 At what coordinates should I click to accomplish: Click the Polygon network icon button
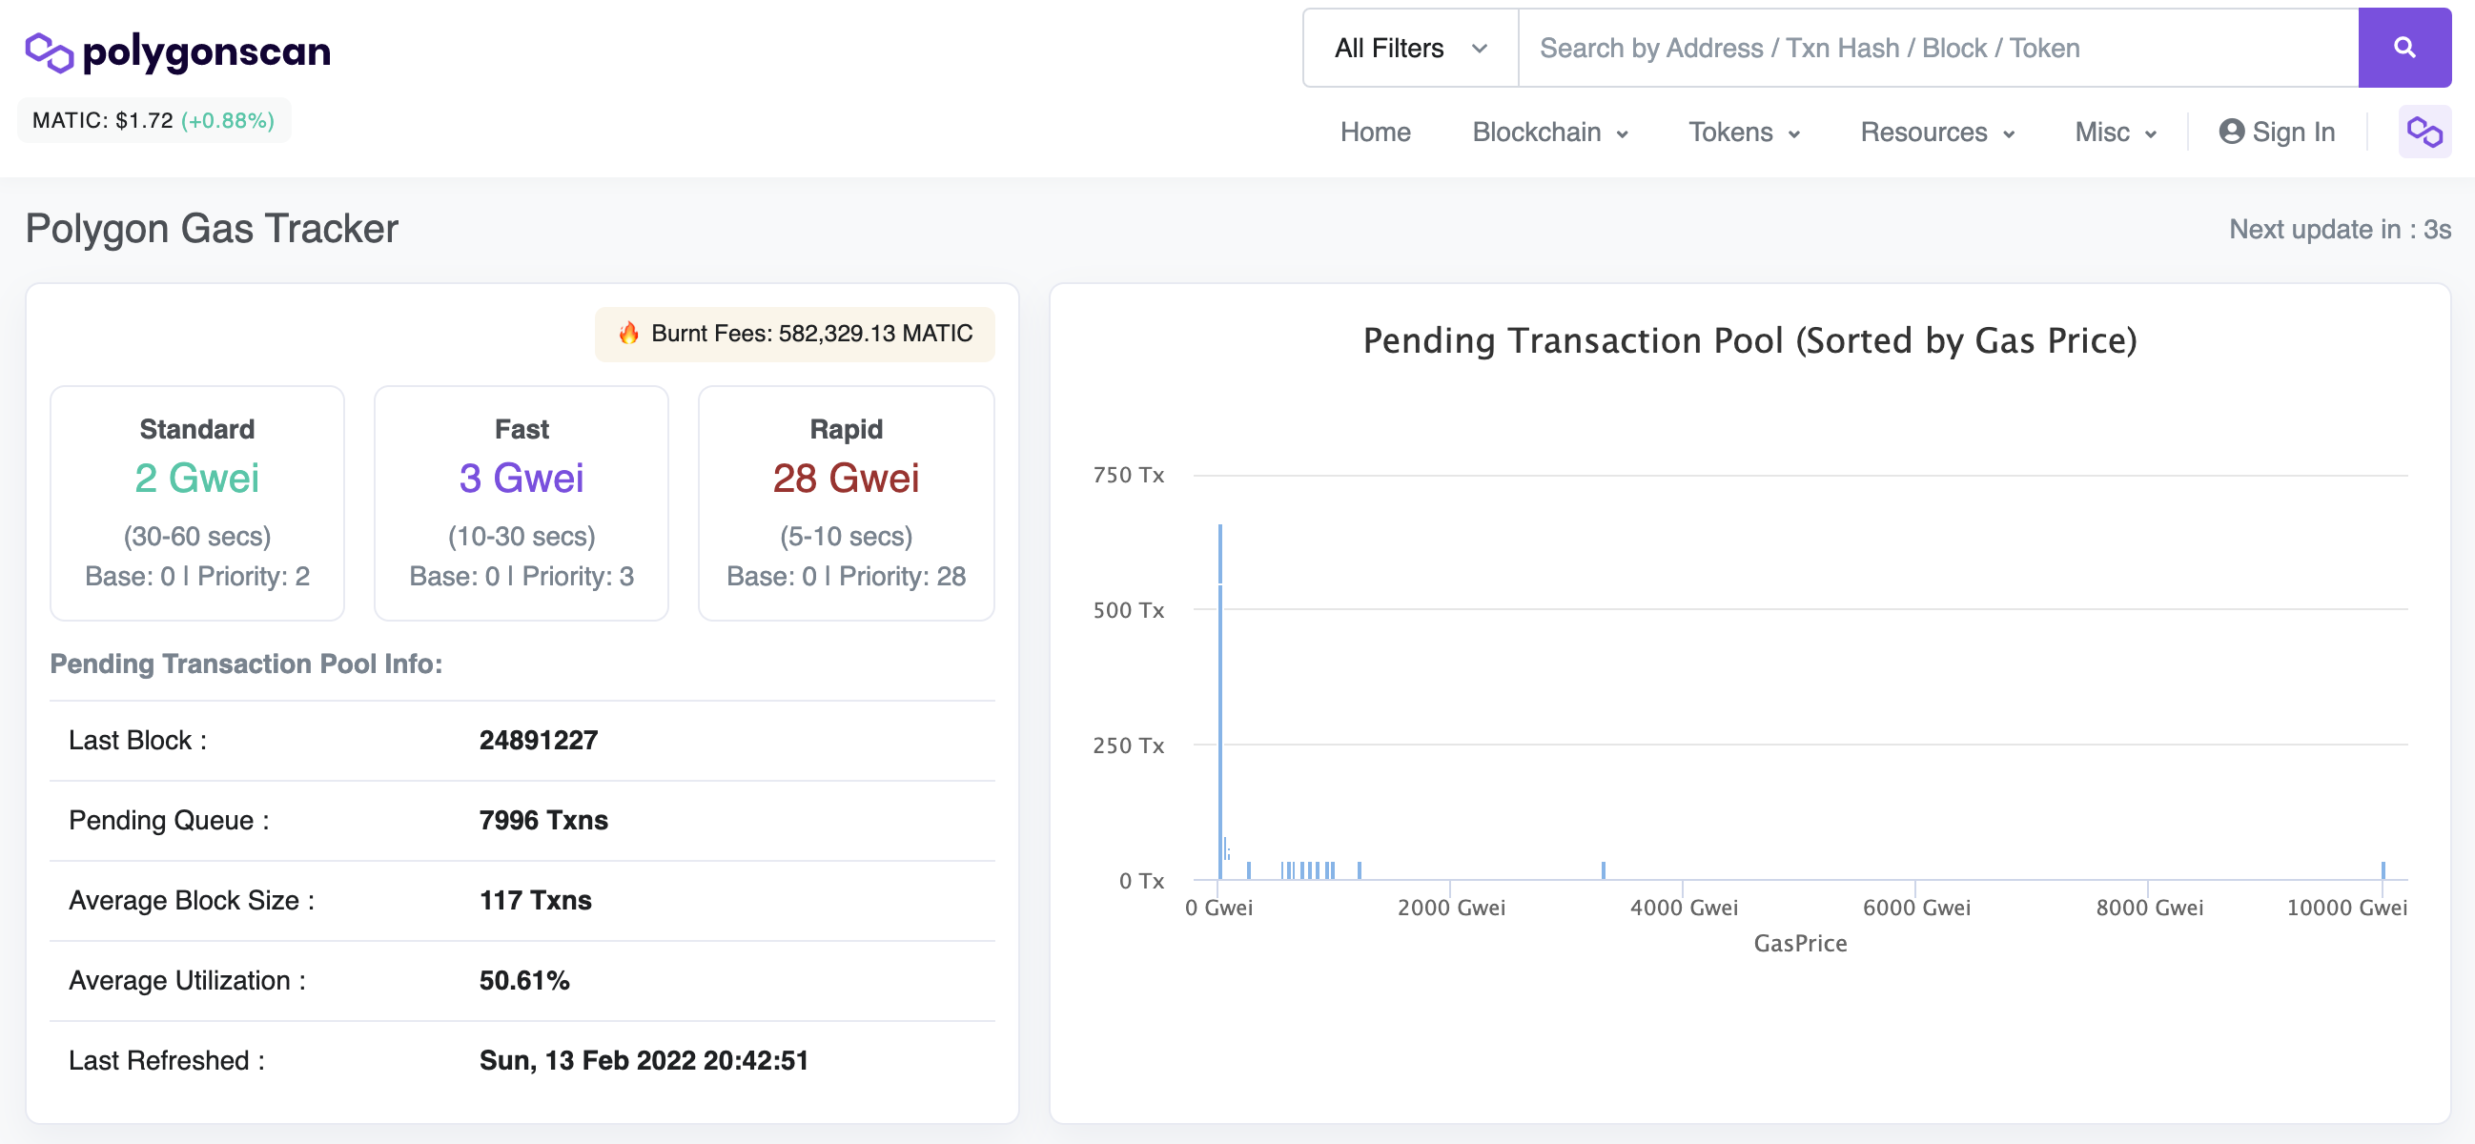click(x=2424, y=132)
